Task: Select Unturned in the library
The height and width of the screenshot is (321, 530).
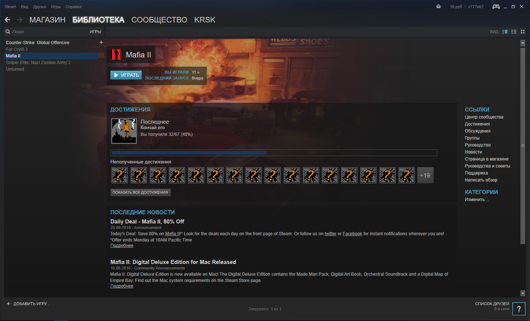Action: pos(15,69)
